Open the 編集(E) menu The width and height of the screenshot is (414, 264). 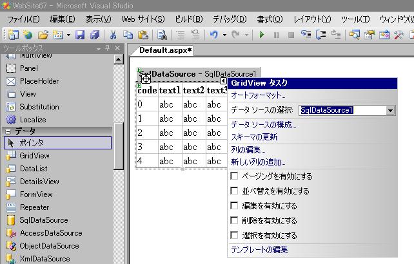point(63,19)
